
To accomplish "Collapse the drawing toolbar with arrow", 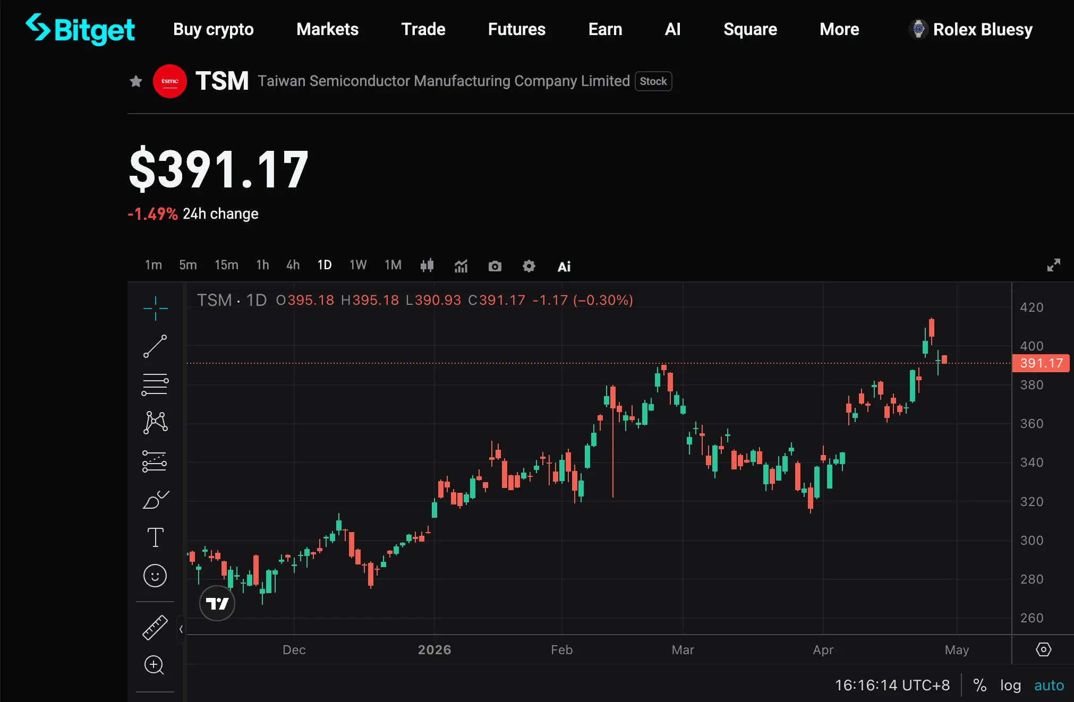I will click(181, 629).
